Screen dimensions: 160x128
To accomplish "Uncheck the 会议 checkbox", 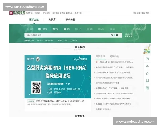I will click(x=65, y=29).
